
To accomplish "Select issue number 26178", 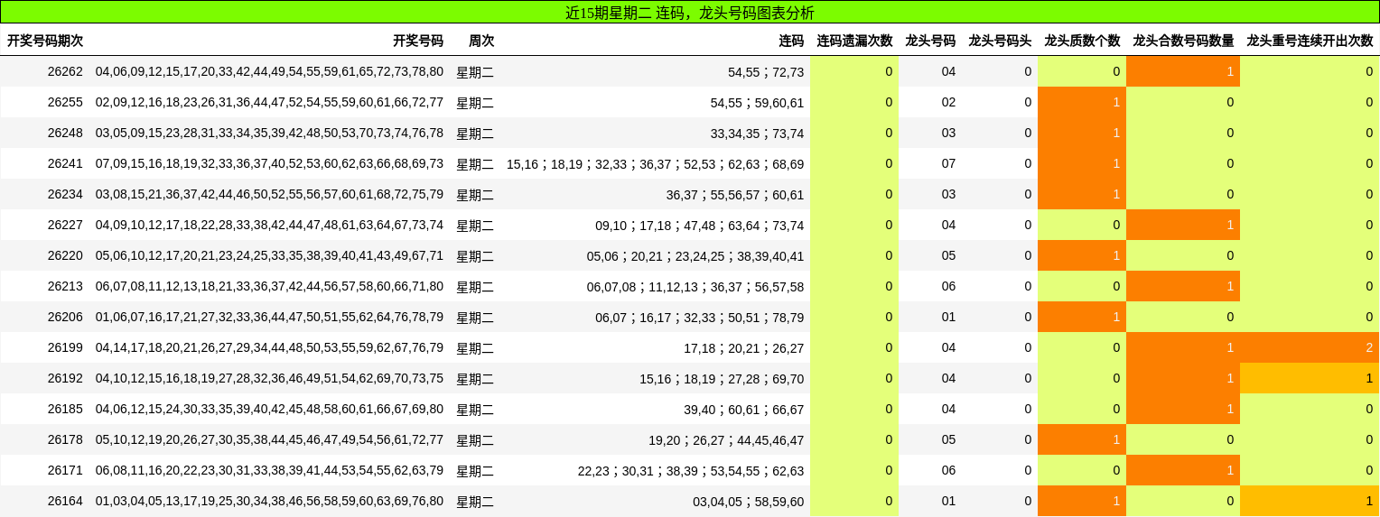I will [x=65, y=439].
